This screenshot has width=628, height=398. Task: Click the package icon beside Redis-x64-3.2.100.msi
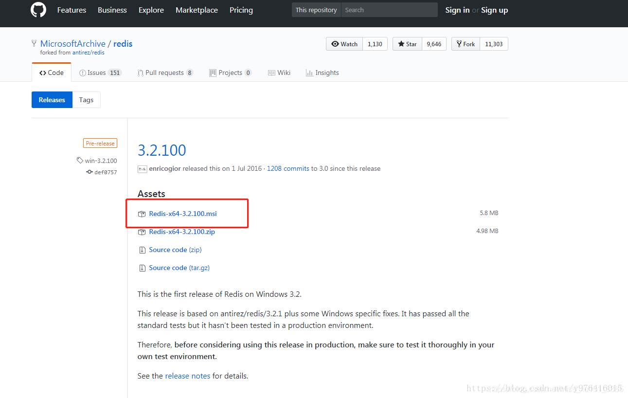(x=142, y=214)
